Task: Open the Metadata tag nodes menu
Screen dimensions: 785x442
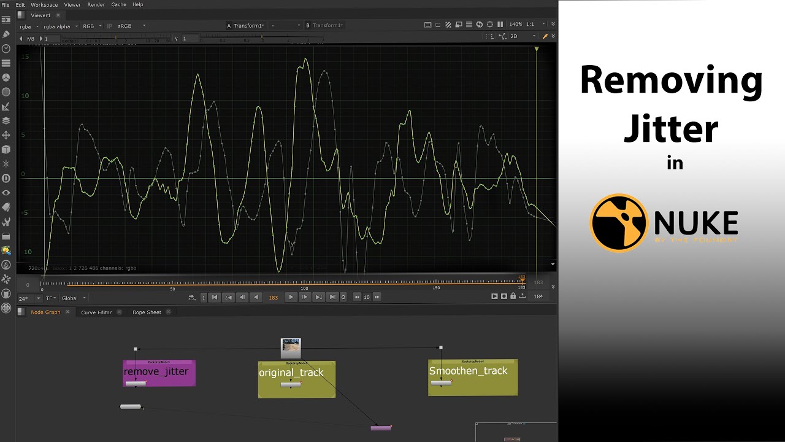Action: [6, 207]
